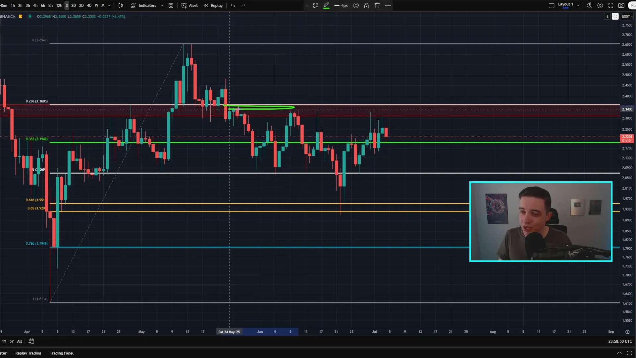Click the flag icon next to BINANCE
636x358 pixels.
[21, 17]
